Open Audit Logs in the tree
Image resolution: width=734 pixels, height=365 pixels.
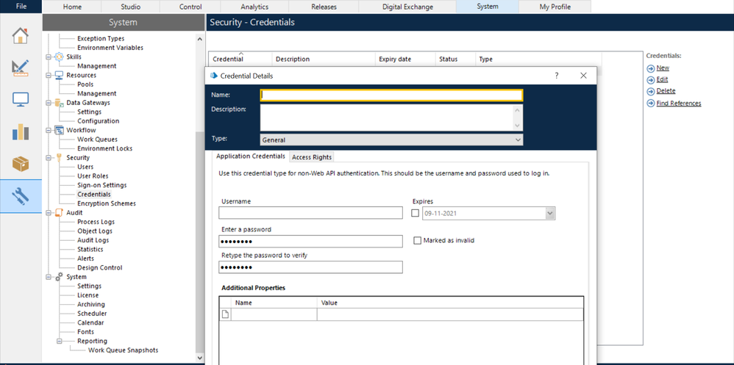click(x=93, y=240)
